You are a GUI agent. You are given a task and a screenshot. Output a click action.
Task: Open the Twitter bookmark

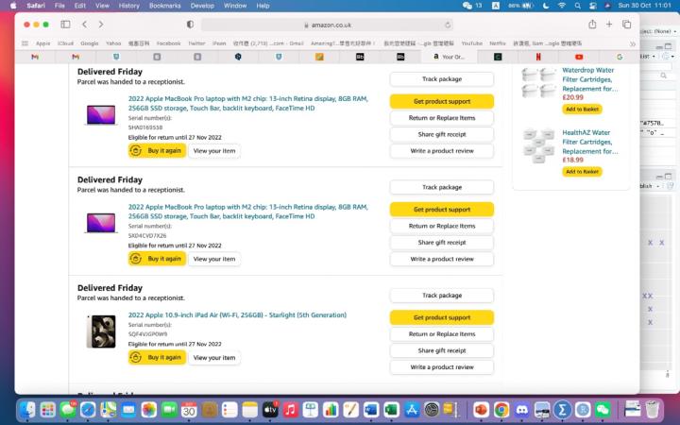tap(196, 43)
